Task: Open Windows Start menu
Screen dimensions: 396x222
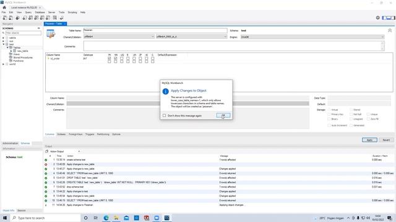Action: point(5,218)
